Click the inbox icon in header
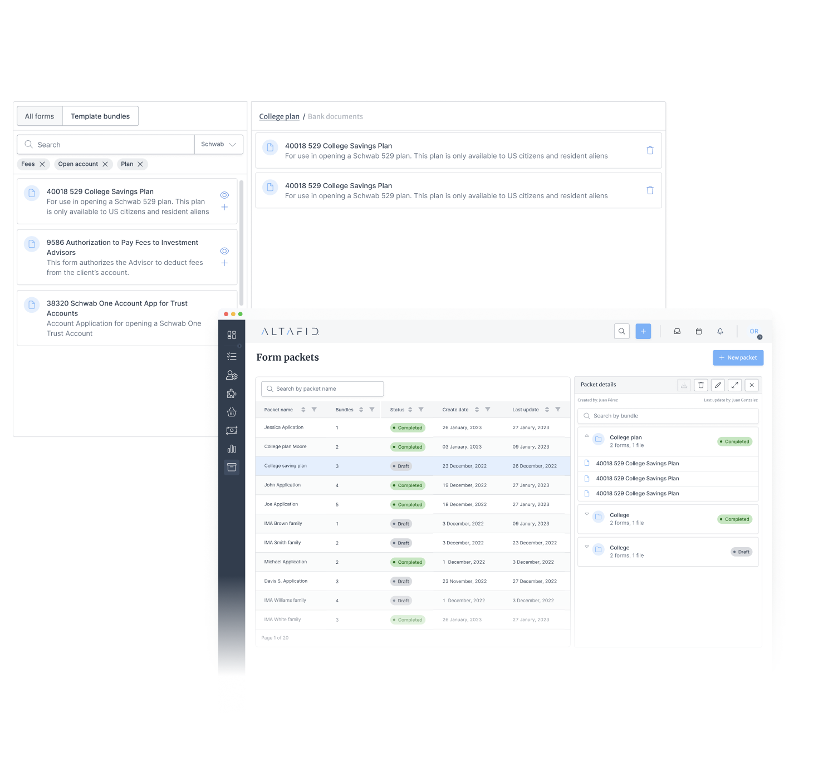The width and height of the screenshot is (833, 757). pos(677,331)
